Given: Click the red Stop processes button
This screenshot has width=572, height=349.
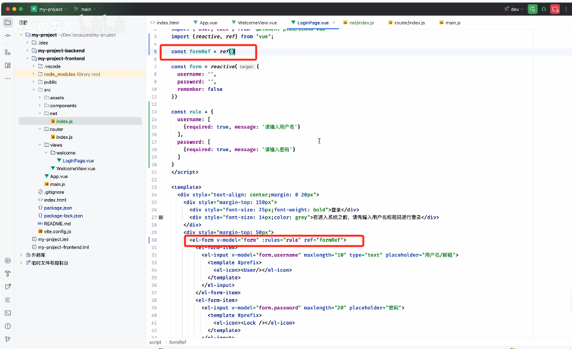Looking at the screenshot, I should (555, 9).
